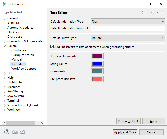
Task: Select Automatic Updates page
Action: tap(20, 28)
